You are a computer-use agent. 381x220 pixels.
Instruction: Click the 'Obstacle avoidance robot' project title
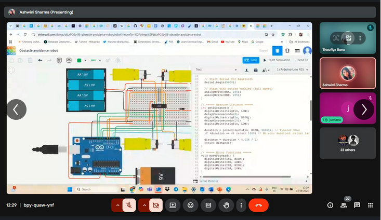point(38,50)
